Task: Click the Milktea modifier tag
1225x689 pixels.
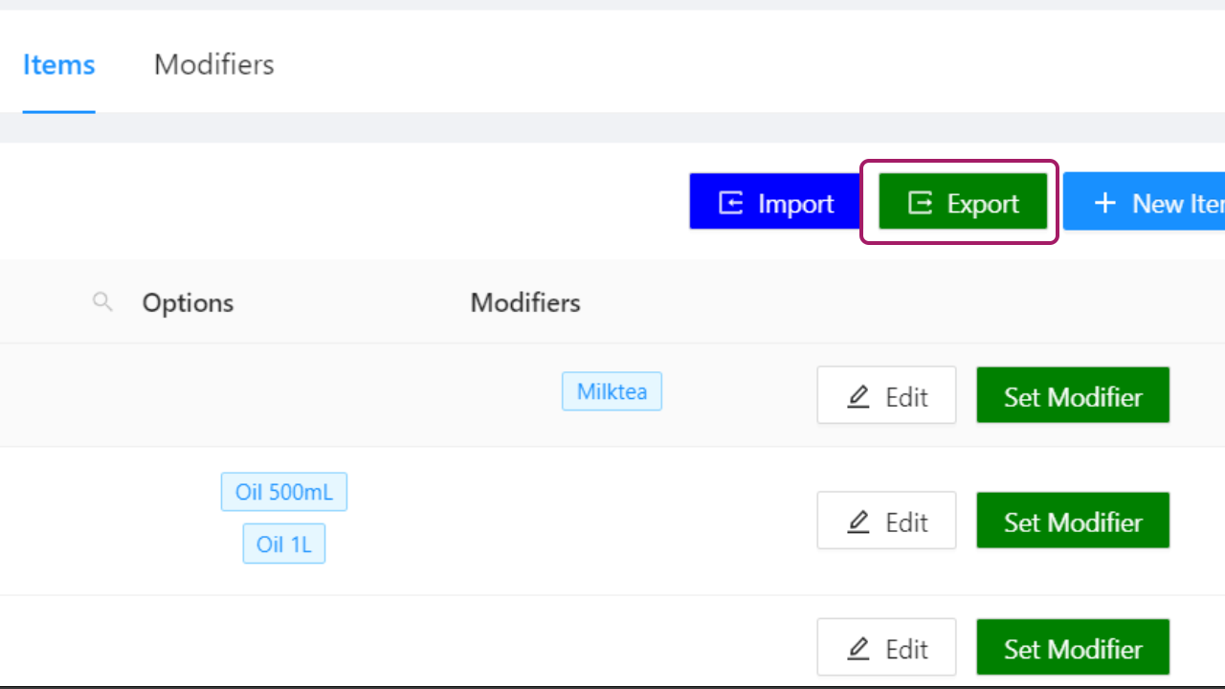Action: coord(612,391)
